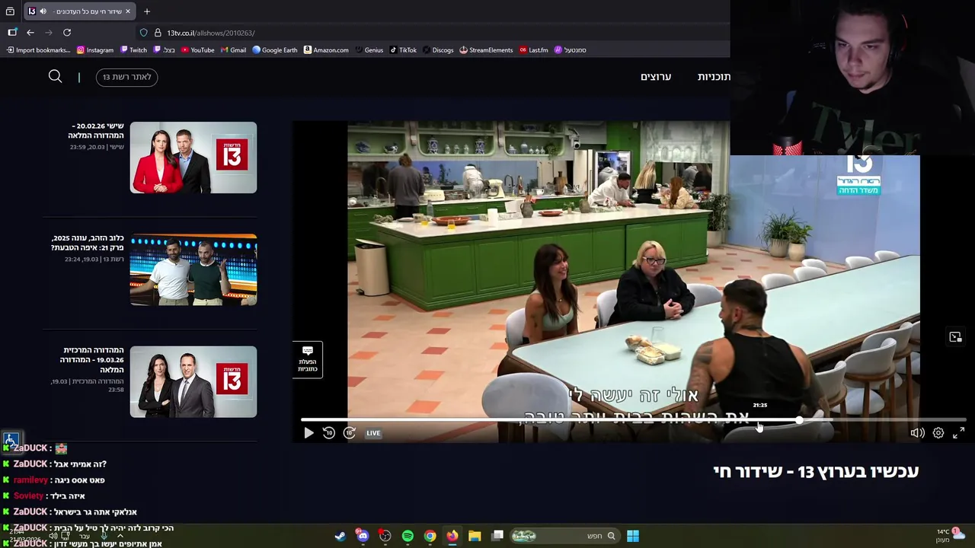Open the בצל. bookmark
Viewport: 975px width, 548px height.
pyautogui.click(x=165, y=50)
